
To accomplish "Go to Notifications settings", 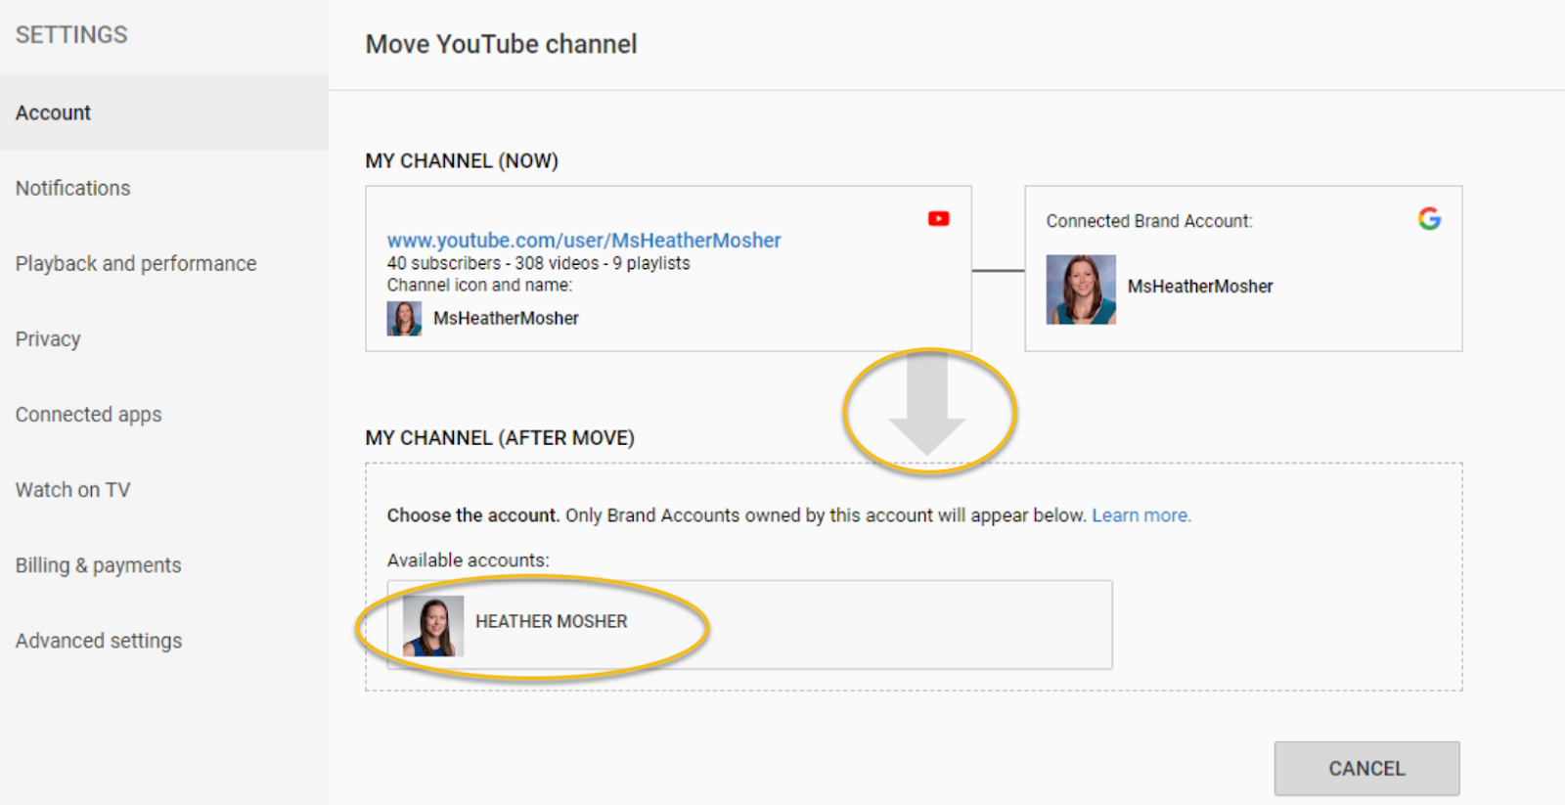I will point(164,188).
